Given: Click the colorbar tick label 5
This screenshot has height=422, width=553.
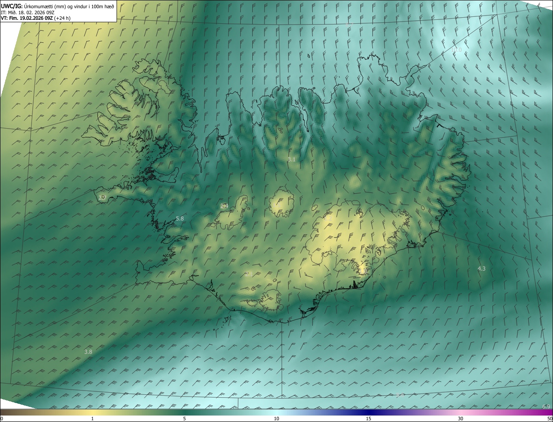Looking at the screenshot, I should [184, 419].
